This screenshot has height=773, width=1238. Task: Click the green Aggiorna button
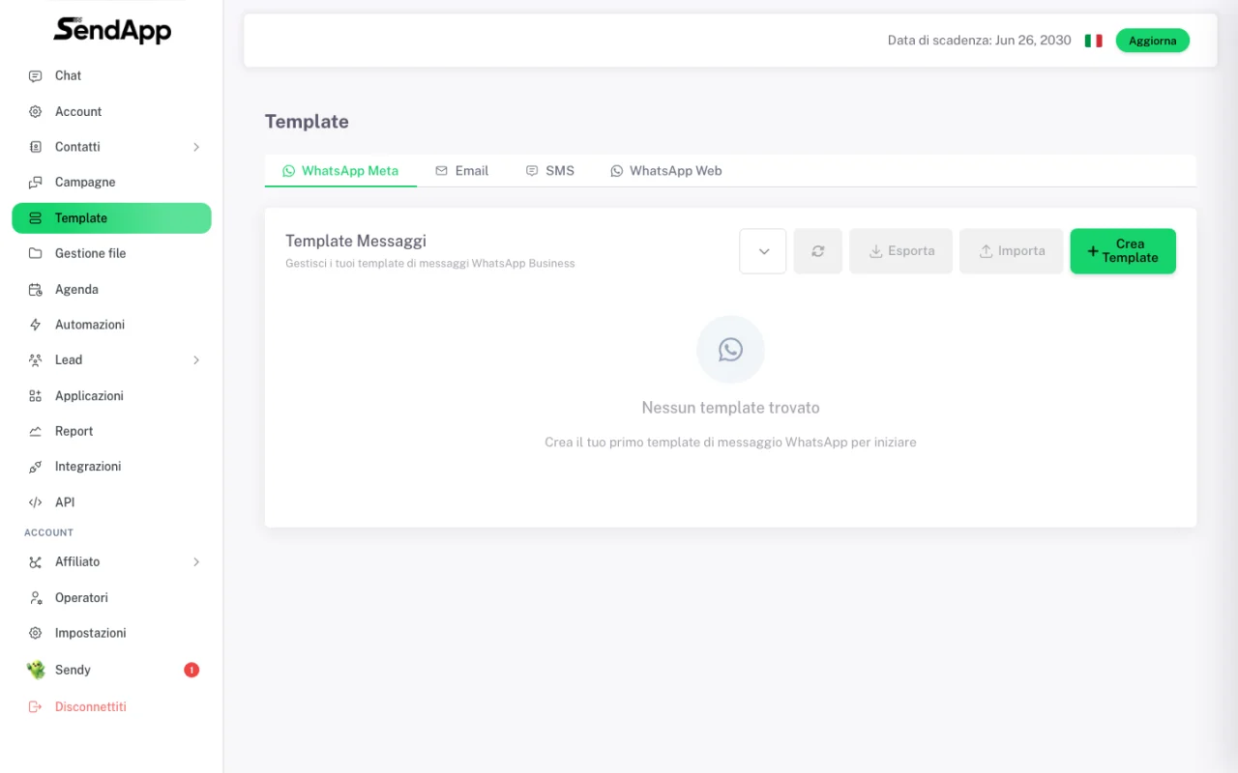(1153, 41)
